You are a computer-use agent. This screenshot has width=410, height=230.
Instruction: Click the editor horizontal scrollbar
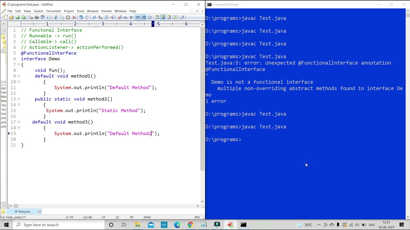click(104, 206)
